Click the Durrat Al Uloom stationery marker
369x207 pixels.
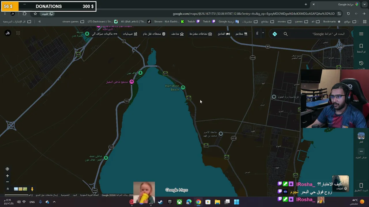[274, 97]
